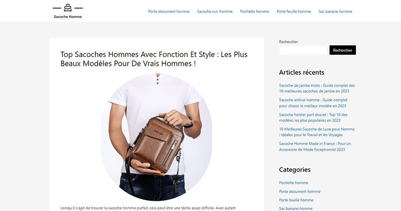Select Porte document homme category in sidebar
The image size is (401, 211).
click(x=300, y=191)
